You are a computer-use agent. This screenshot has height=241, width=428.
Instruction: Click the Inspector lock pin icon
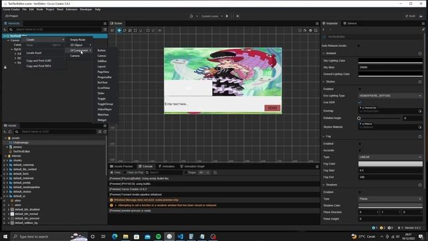coord(423,29)
